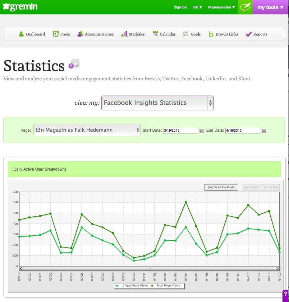Click the Unique Page Views point at 03/25
The image size is (289, 302).
click(82, 228)
